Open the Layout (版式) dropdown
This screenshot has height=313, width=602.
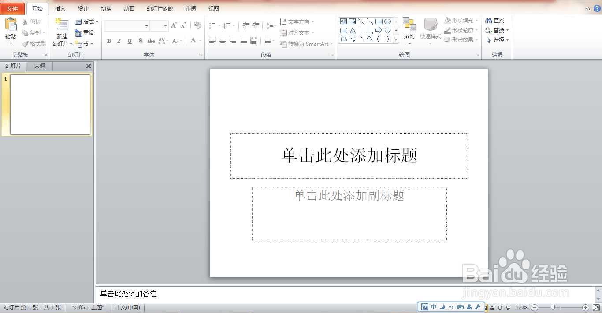click(x=87, y=22)
